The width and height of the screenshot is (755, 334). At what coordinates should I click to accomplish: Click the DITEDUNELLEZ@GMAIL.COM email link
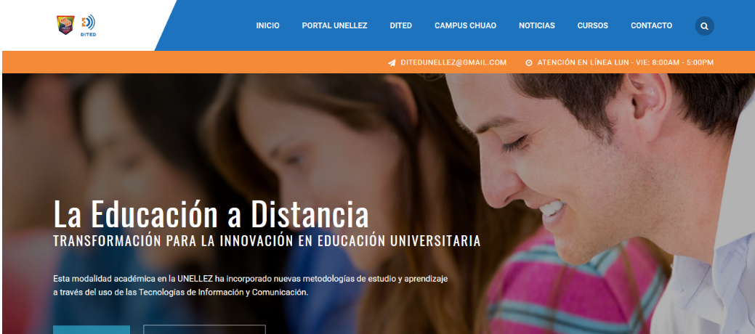(x=453, y=62)
